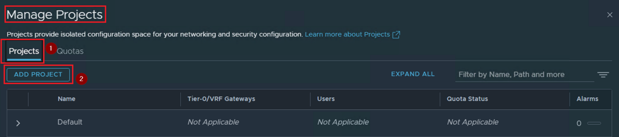
Task: Switch to the Quotas tab
Action: 70,51
